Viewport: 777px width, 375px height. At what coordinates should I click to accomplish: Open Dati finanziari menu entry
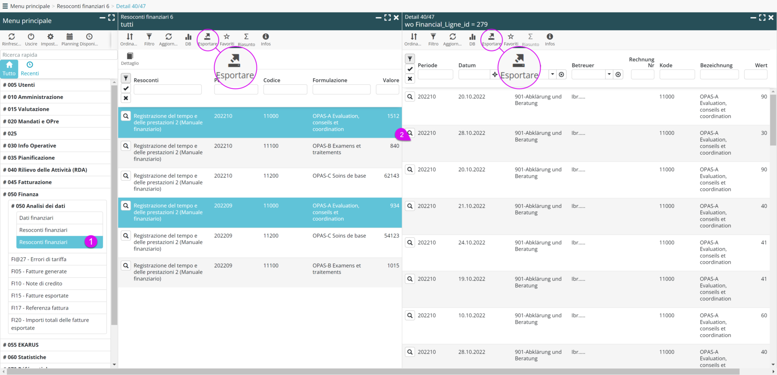pyautogui.click(x=36, y=218)
